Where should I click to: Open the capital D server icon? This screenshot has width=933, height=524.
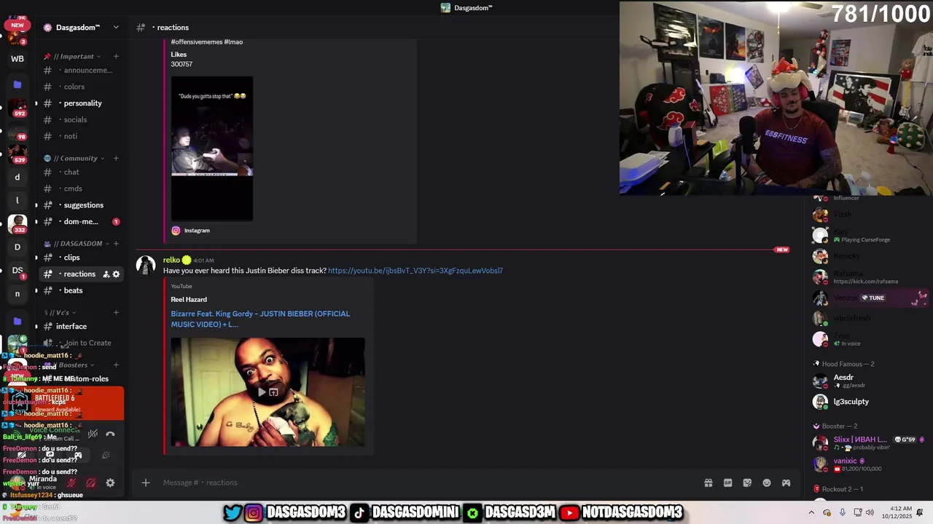point(17,247)
